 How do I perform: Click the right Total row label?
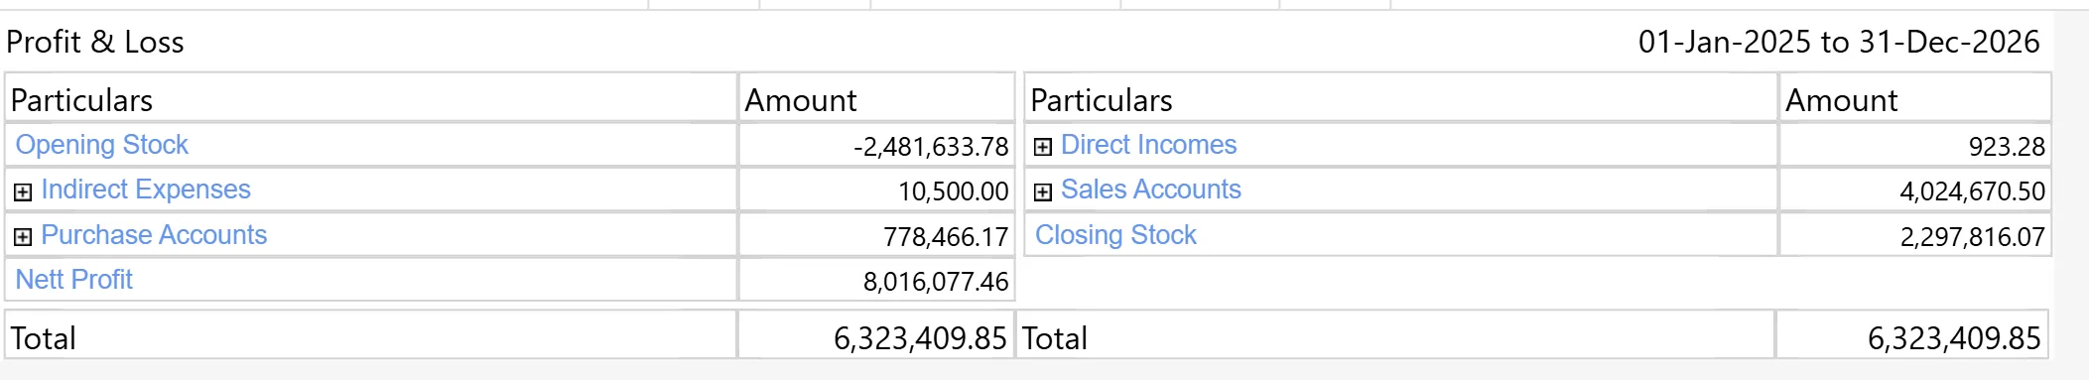[1055, 338]
